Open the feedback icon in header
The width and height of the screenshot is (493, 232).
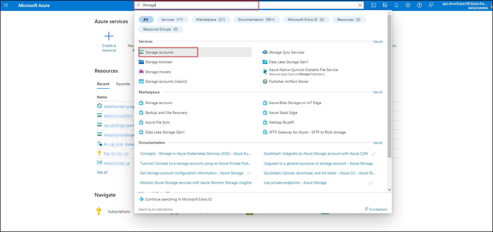[x=431, y=5]
